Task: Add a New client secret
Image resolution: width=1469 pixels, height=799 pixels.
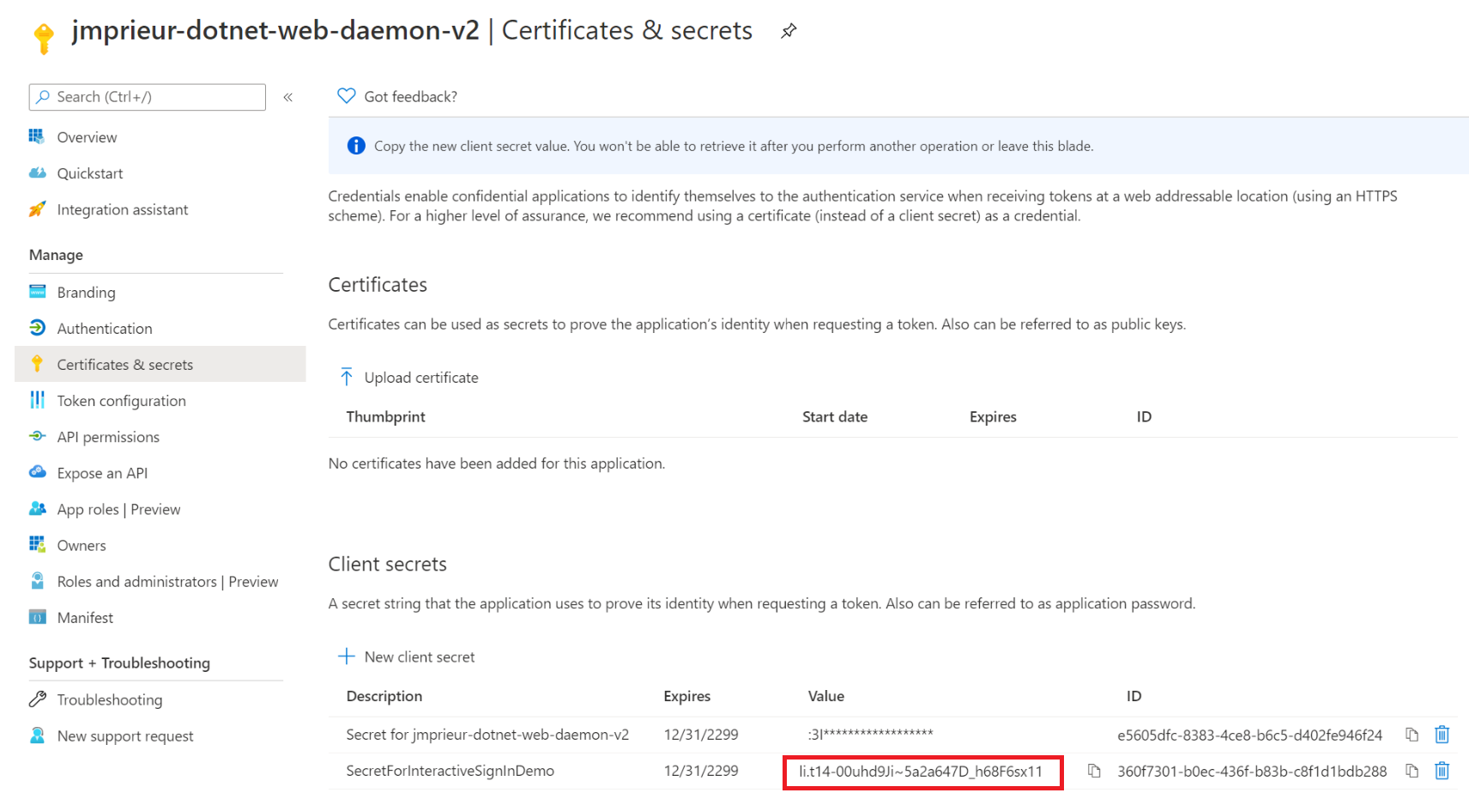Action: click(407, 657)
